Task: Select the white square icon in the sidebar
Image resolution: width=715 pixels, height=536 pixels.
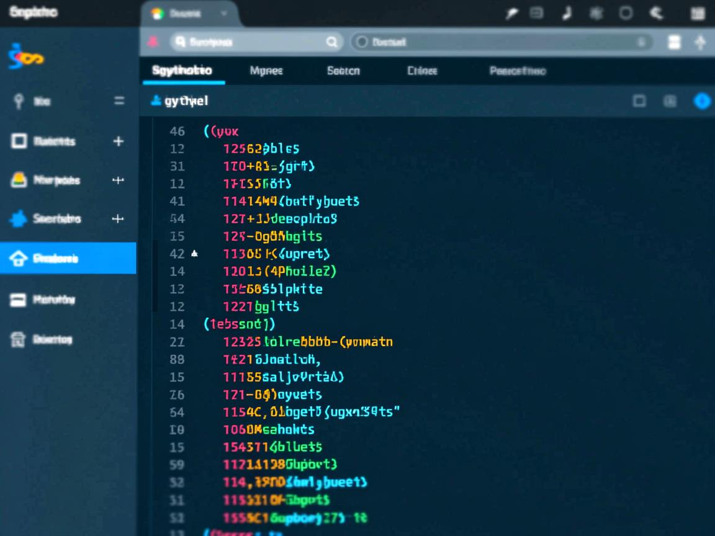Action: [19, 141]
